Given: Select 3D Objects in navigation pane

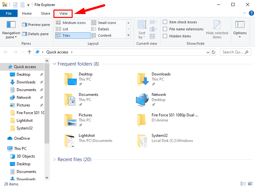Looking at the screenshot, I should point(26,156).
